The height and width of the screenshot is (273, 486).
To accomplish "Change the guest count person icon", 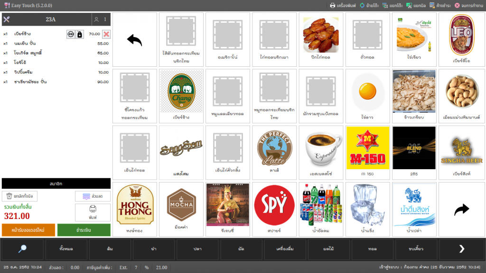I will pos(96,19).
